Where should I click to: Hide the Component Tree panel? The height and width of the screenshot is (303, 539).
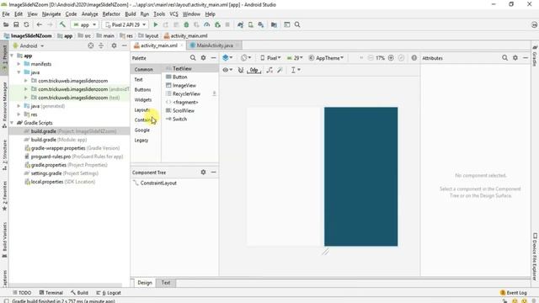click(213, 172)
